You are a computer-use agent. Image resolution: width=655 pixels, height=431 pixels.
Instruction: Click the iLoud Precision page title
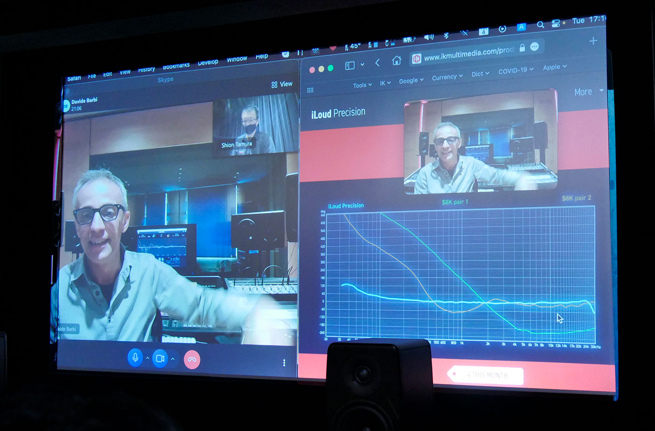tap(338, 113)
